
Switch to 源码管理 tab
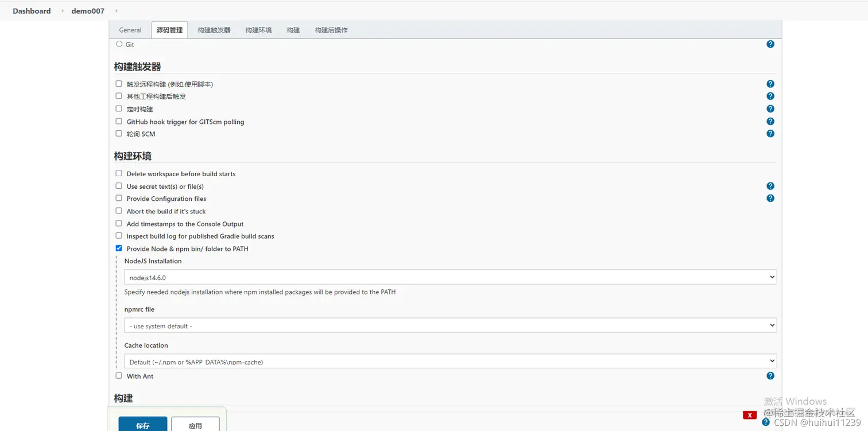tap(169, 30)
